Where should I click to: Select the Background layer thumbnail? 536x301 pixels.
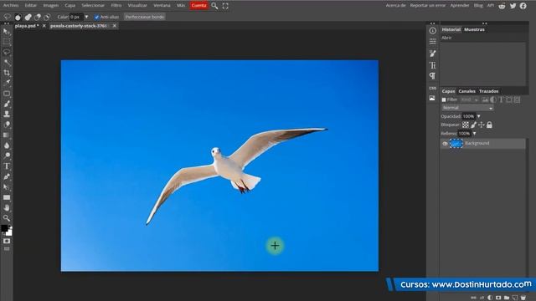pyautogui.click(x=456, y=143)
